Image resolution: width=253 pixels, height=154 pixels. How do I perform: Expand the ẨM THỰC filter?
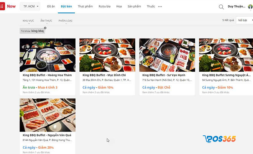click(x=46, y=21)
